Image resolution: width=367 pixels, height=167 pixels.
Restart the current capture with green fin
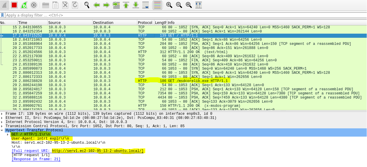(24, 5)
